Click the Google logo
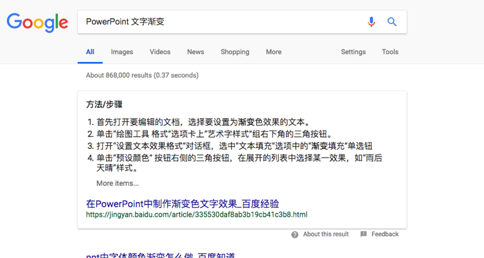The width and height of the screenshot is (484, 258). (37, 23)
